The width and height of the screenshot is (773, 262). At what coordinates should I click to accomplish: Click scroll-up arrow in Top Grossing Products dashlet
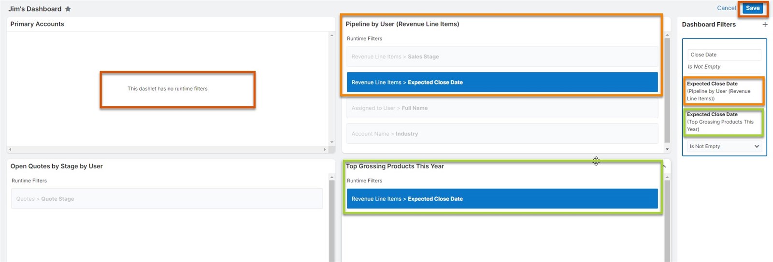pos(667,178)
